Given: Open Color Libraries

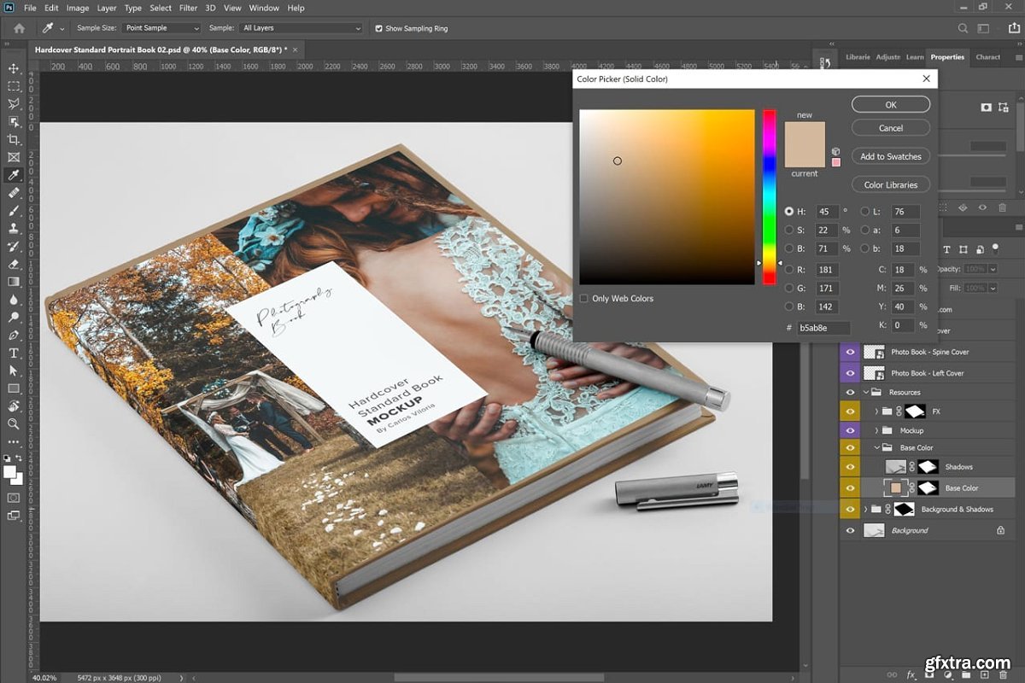Looking at the screenshot, I should click(x=890, y=184).
